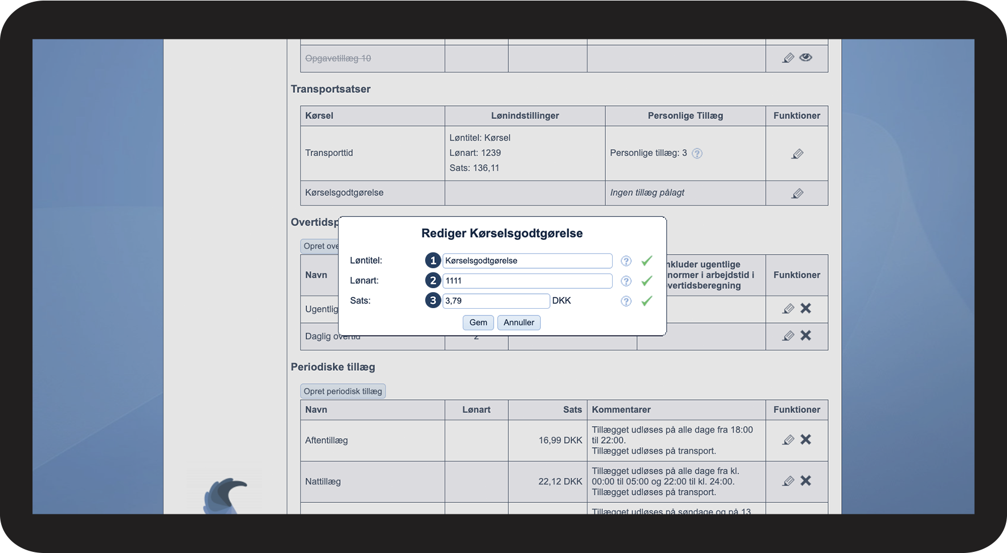
Task: Click the help icon beside the Lønart field
Action: [626, 281]
